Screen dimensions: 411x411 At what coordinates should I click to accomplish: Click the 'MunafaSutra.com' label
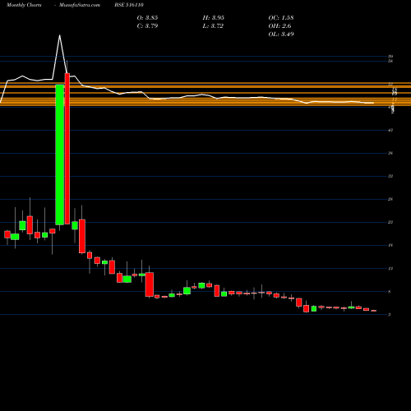80,5
